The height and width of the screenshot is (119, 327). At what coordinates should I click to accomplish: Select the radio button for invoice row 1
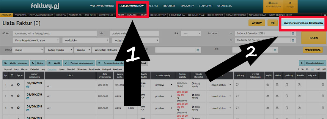tap(12, 85)
